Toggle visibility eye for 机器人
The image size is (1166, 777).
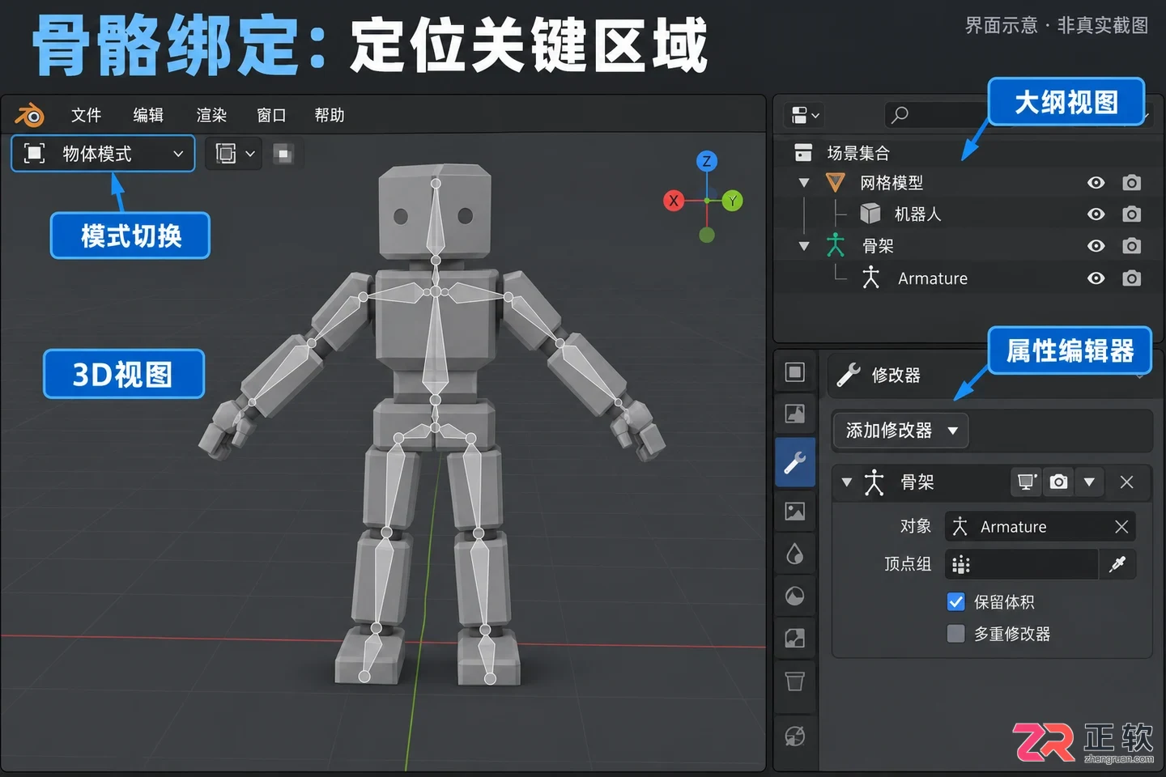[1096, 214]
